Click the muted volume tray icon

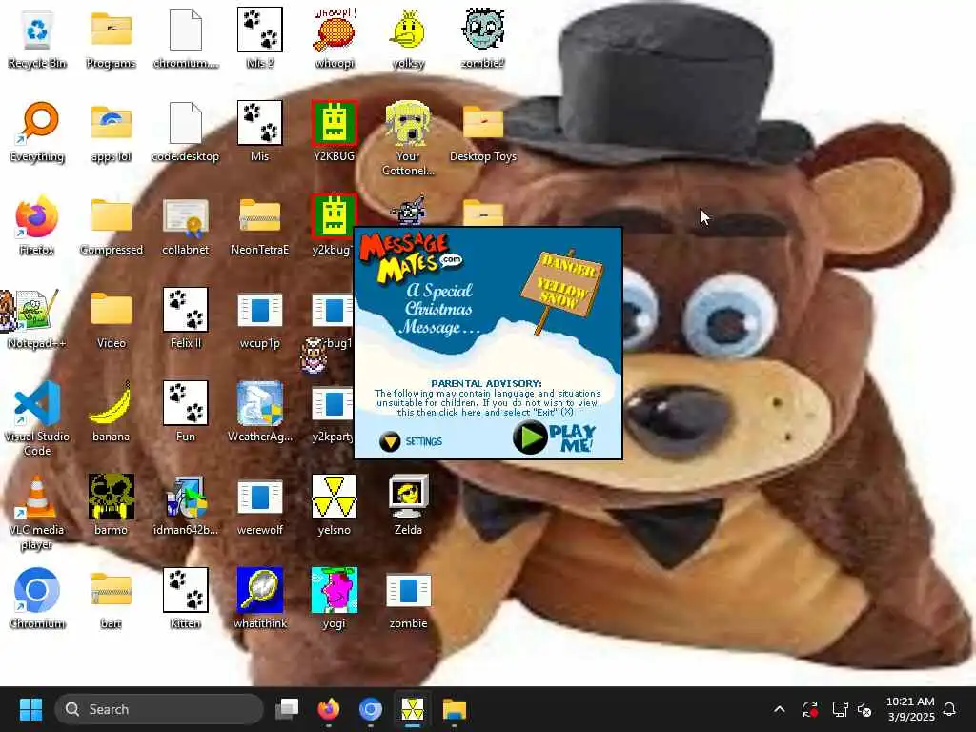(x=864, y=709)
